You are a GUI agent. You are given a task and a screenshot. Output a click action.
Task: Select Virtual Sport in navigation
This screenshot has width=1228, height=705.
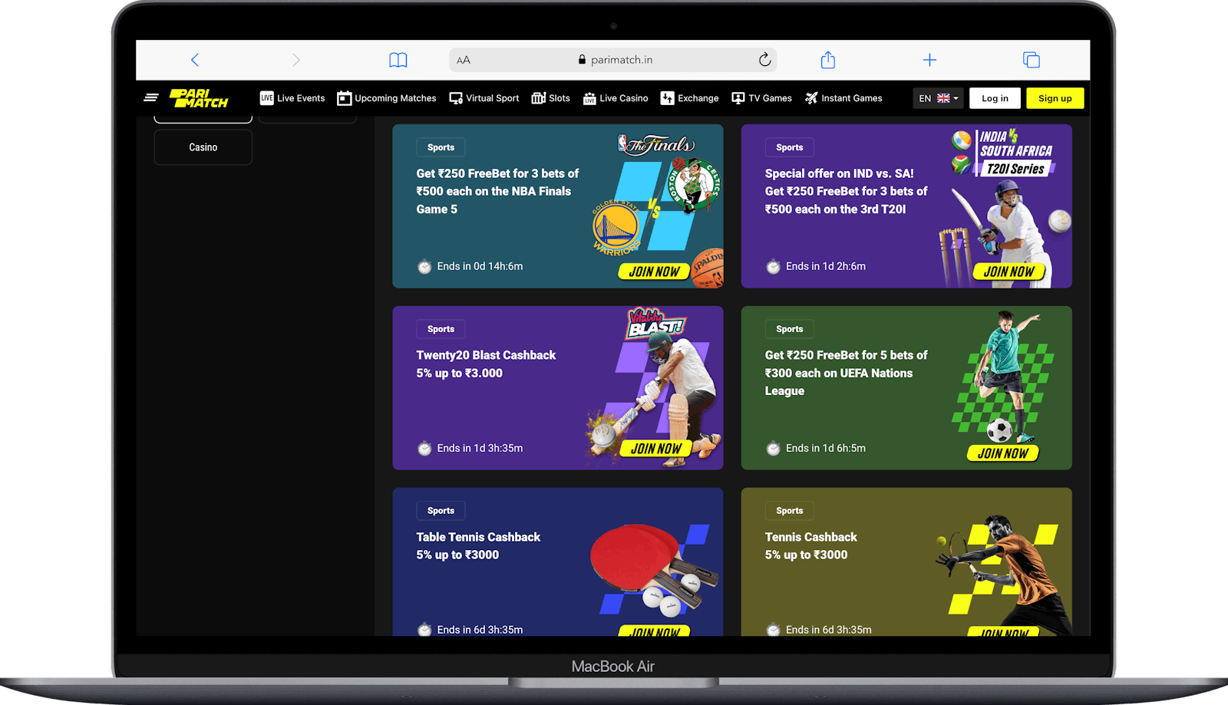point(484,98)
